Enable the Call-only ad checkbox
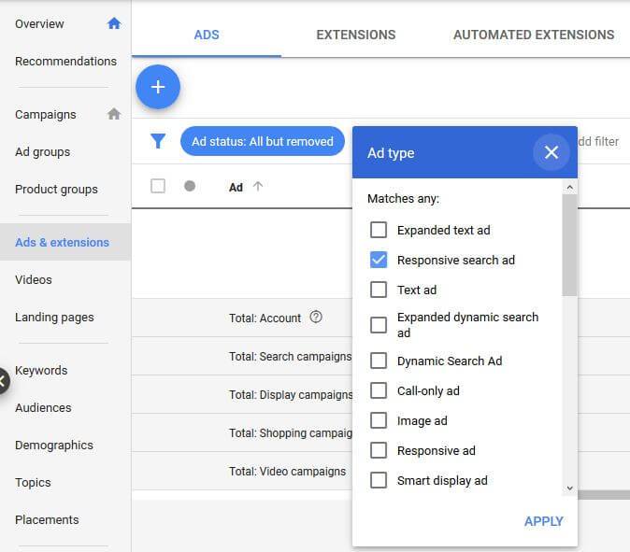Image resolution: width=630 pixels, height=552 pixels. pos(379,390)
